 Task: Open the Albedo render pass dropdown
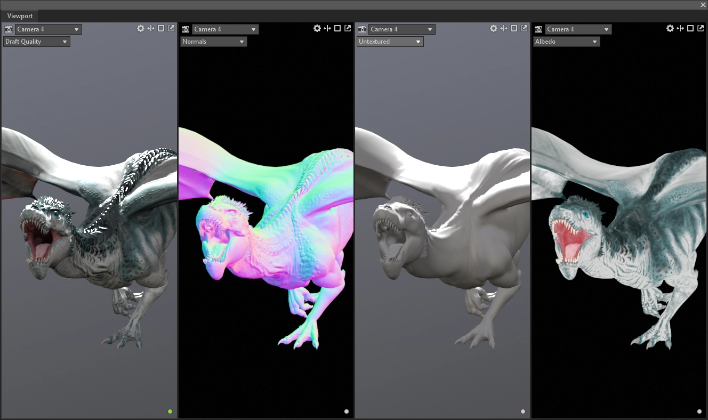point(566,42)
